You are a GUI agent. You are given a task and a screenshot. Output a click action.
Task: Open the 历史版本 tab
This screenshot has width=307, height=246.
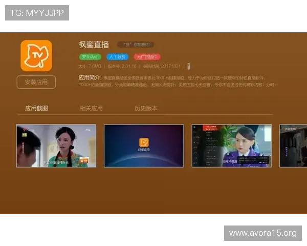pos(146,108)
